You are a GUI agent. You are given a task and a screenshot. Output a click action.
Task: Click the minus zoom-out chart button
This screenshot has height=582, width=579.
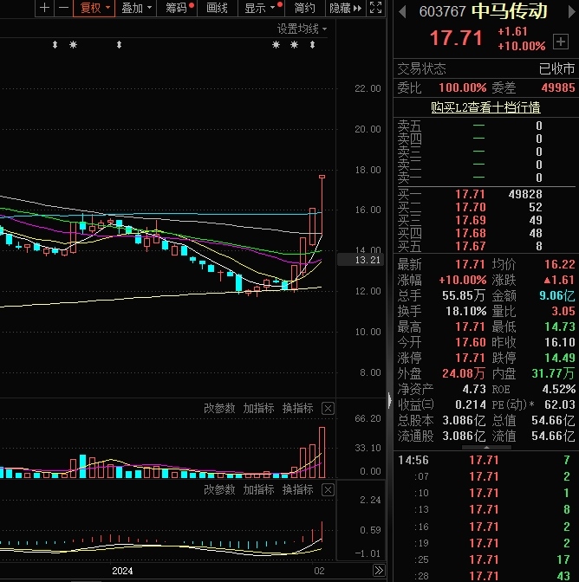[x=64, y=8]
